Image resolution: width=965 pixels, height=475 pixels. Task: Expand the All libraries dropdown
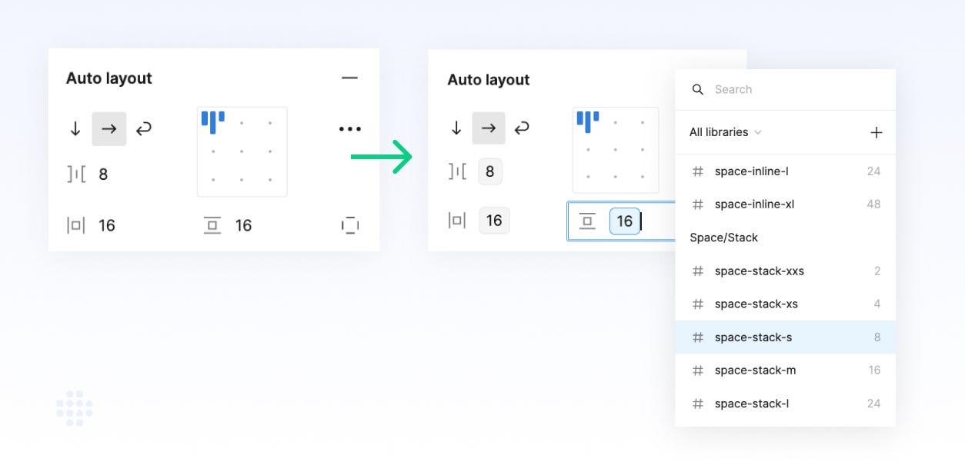[725, 132]
